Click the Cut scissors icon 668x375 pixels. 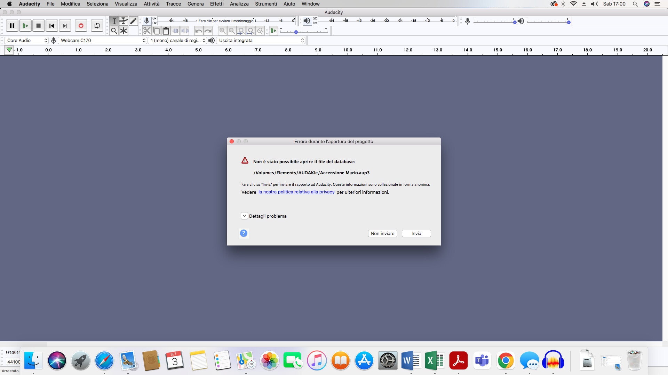[x=147, y=31]
